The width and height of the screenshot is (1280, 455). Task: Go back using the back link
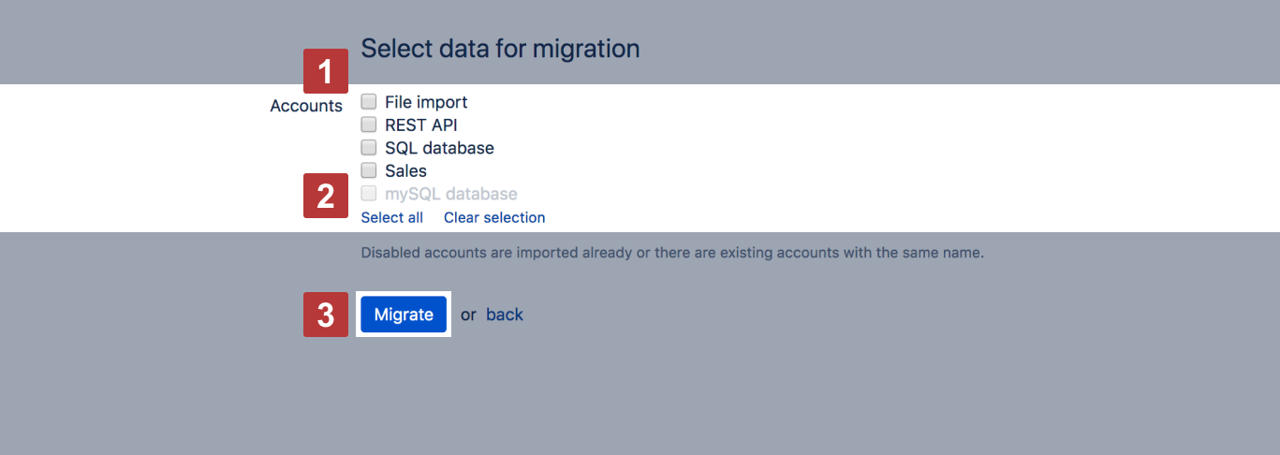point(504,315)
